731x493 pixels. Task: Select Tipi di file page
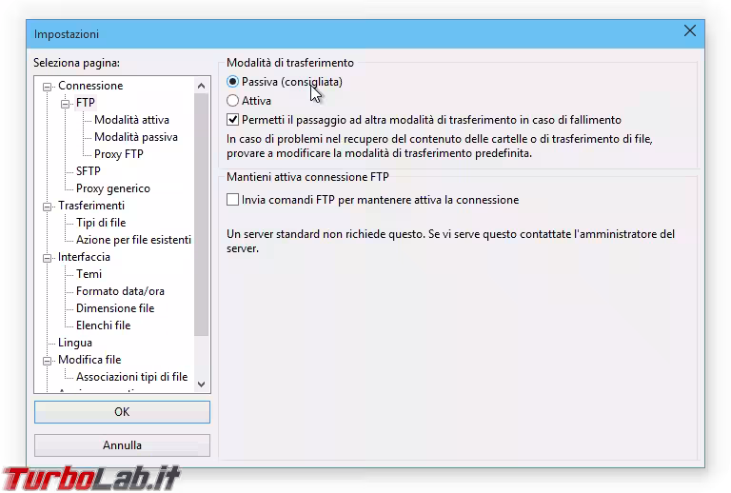[100, 223]
